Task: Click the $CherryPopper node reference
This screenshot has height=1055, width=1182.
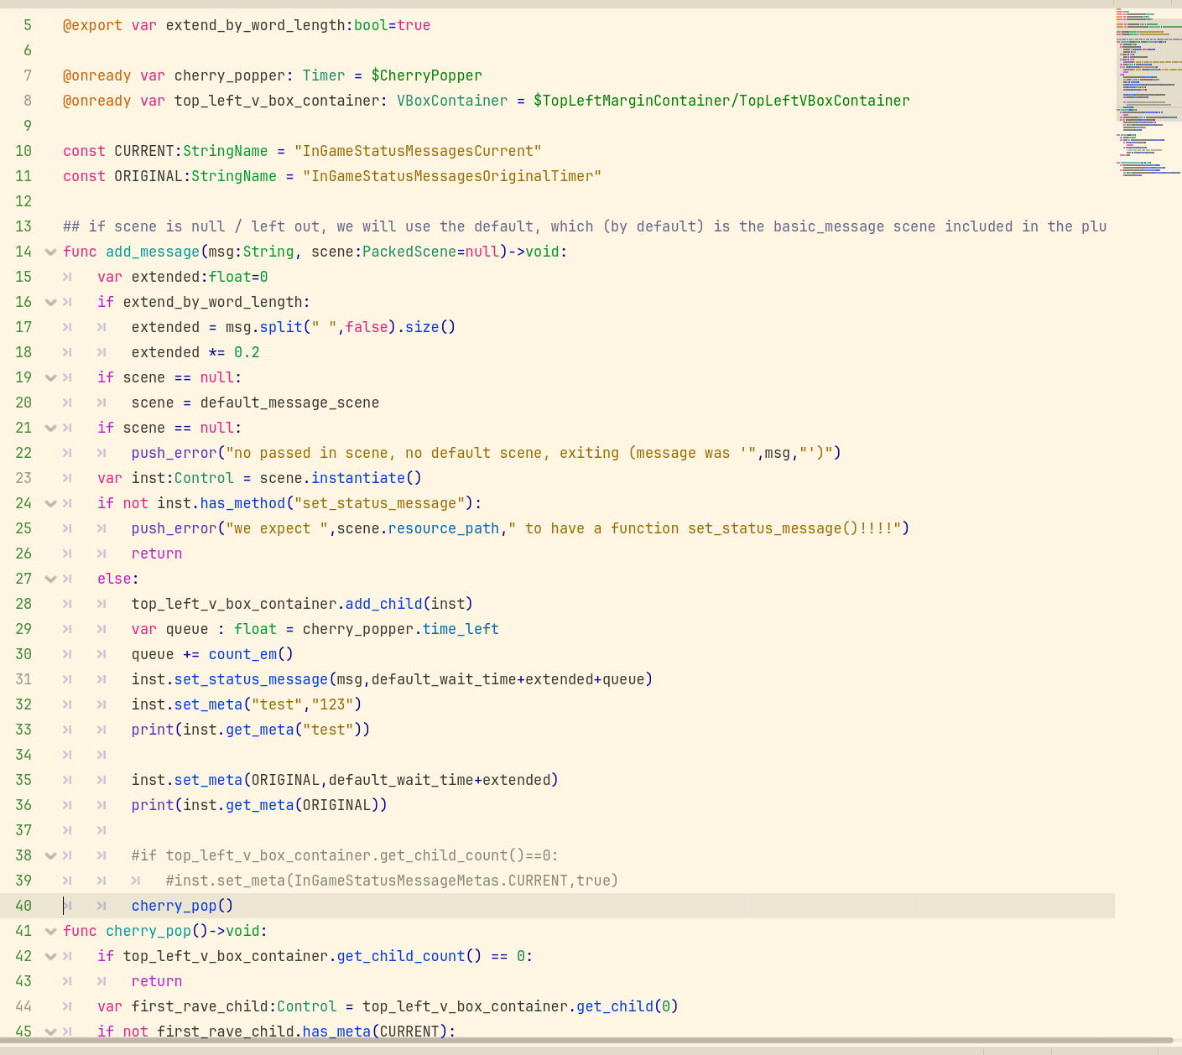Action: tap(426, 75)
